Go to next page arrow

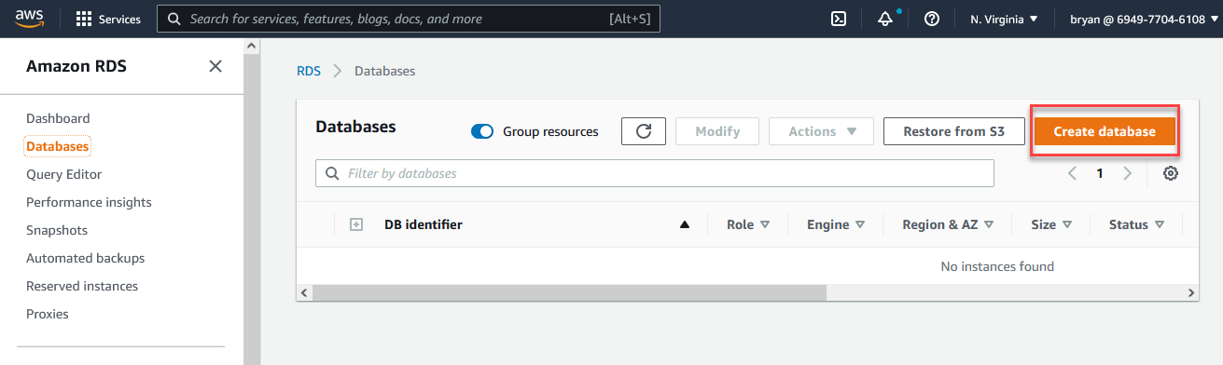1128,173
